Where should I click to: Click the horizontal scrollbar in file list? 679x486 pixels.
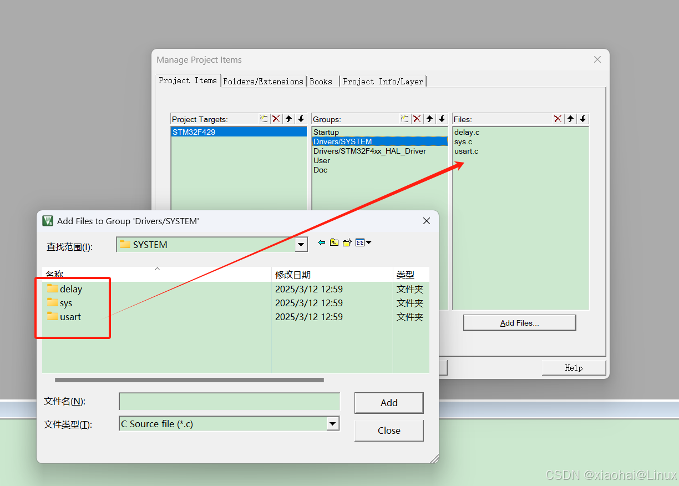(x=189, y=380)
